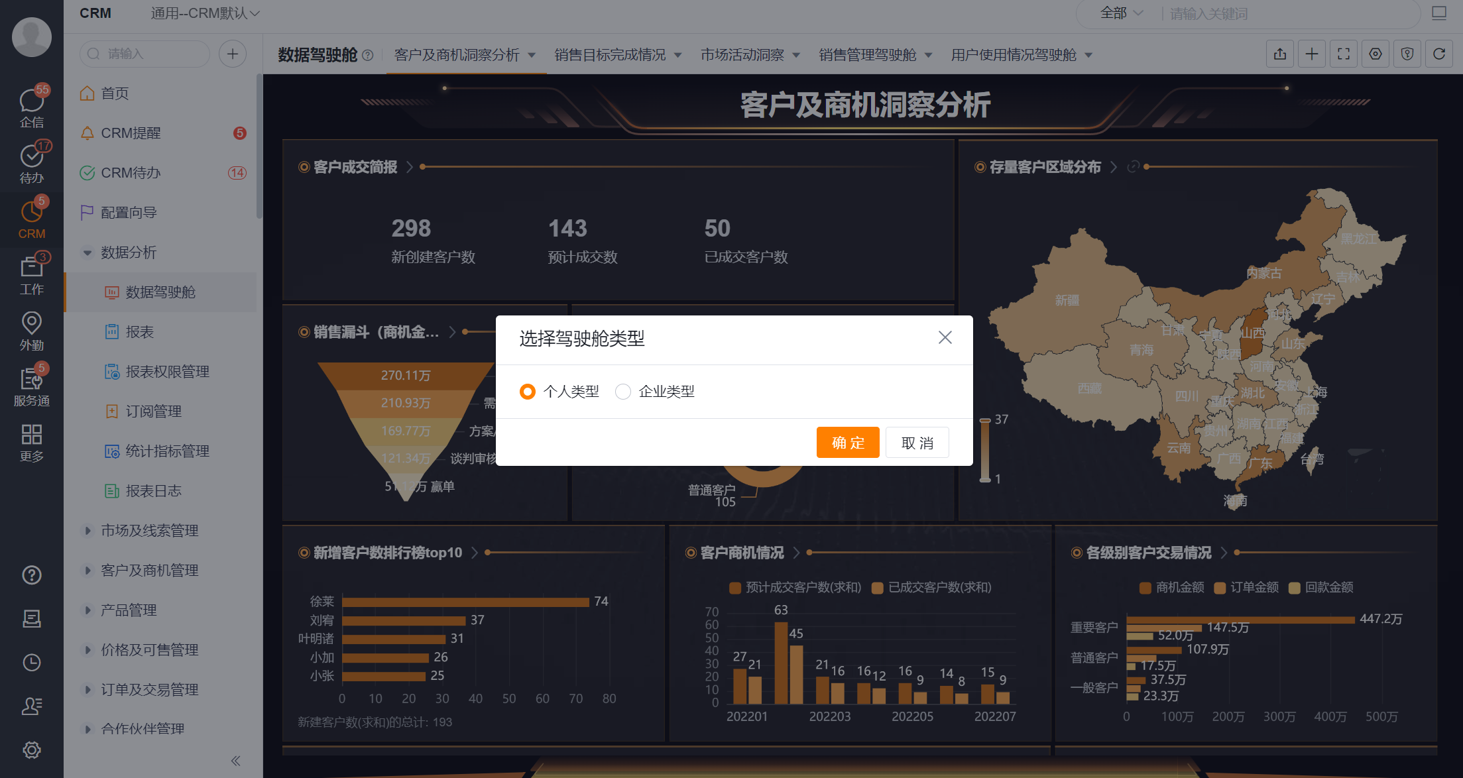
Task: Open the 工作 work icon
Action: pyautogui.click(x=31, y=274)
